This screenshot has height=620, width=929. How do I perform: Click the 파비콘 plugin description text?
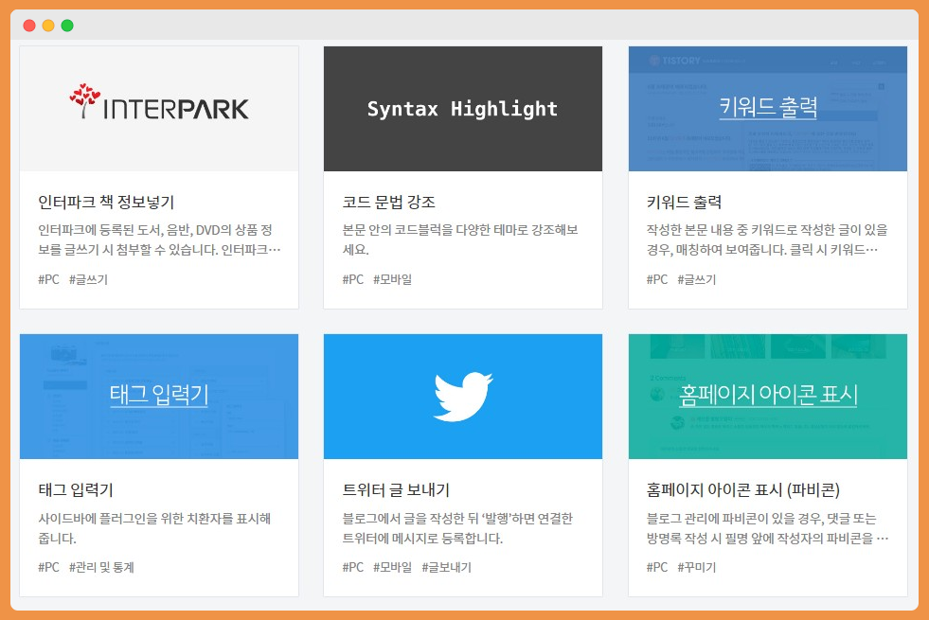[767, 528]
